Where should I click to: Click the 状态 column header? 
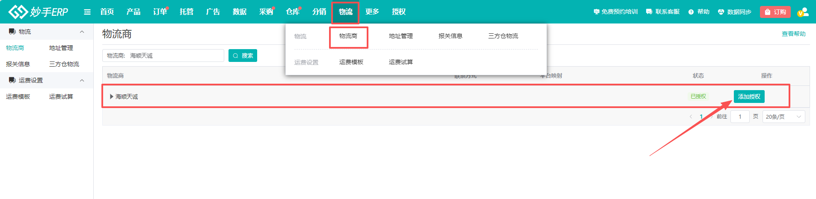click(698, 76)
